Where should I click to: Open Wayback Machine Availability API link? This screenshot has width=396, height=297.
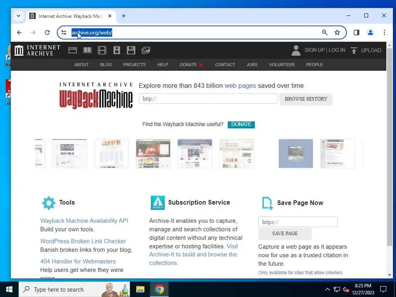tap(84, 221)
